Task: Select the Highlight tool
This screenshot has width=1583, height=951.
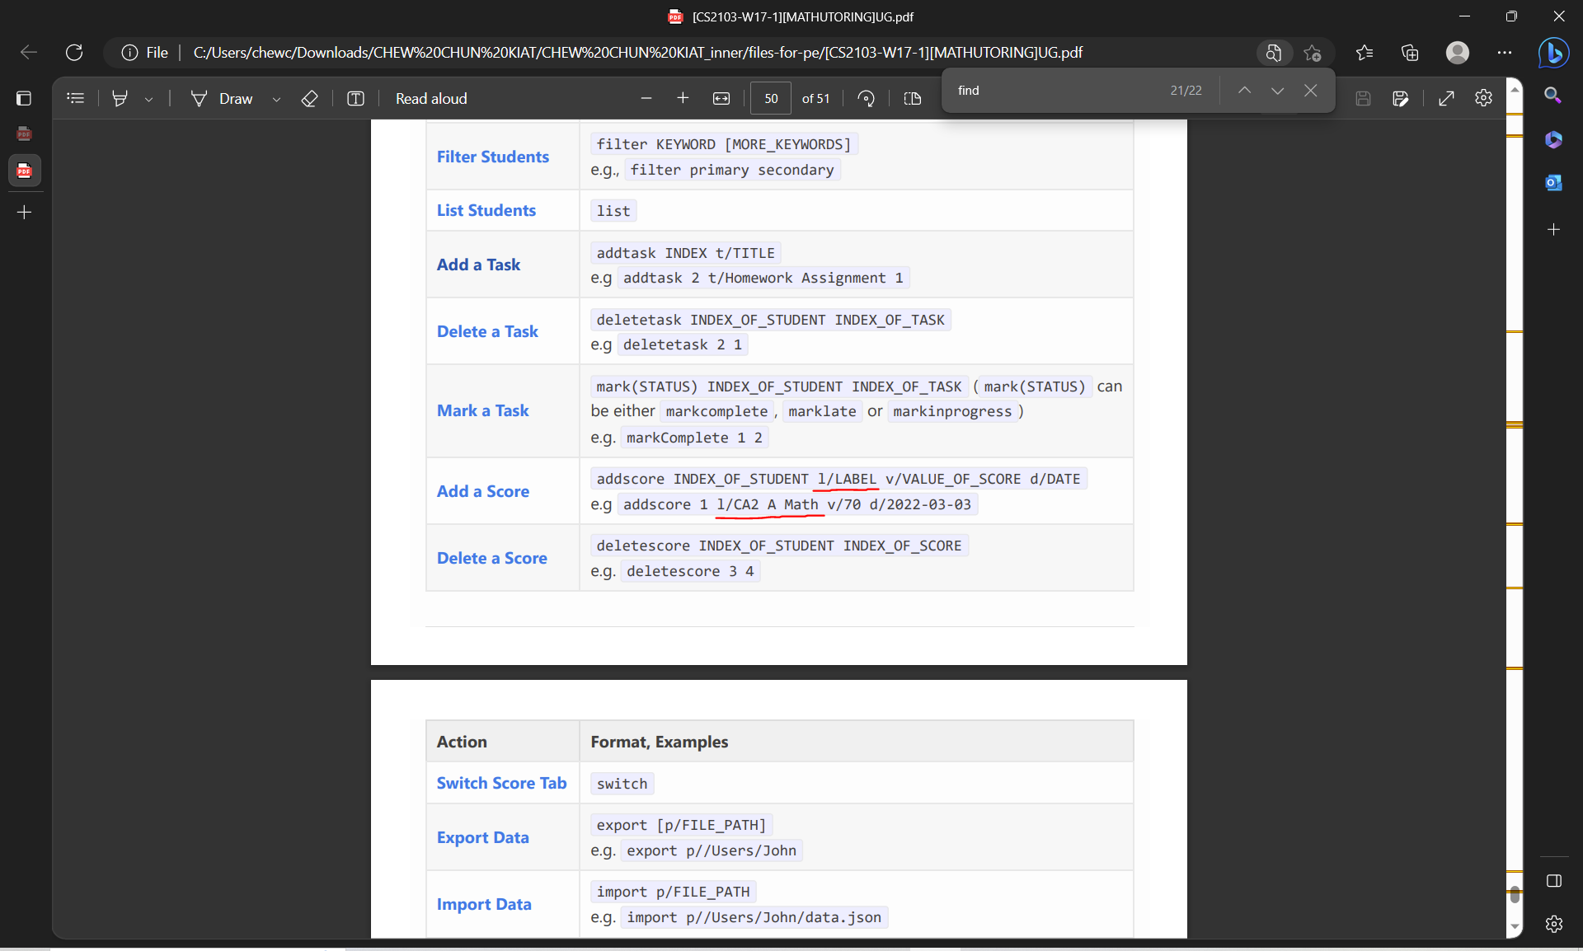Action: (x=120, y=98)
